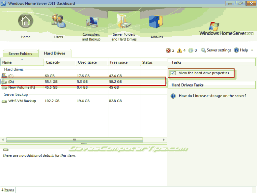Switch to the Server Folders tab
This screenshot has width=257, height=194.
pos(20,53)
